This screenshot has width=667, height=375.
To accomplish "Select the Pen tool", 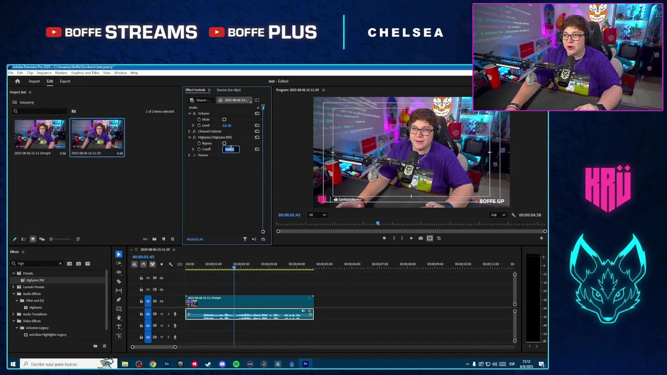I will (119, 299).
